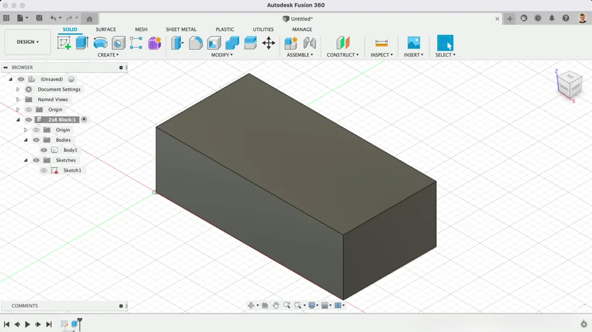Screen dimensions: 592x332
Task: Select the Revolve tool icon
Action: click(100, 43)
